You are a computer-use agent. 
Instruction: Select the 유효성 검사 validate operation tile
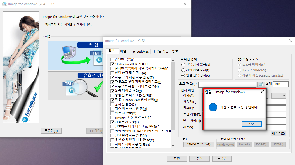point(75,86)
